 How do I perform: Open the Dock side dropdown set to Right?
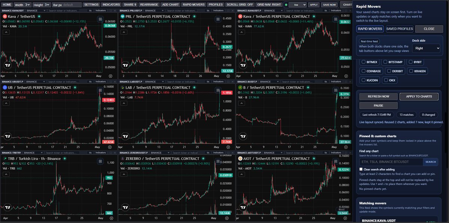(x=426, y=48)
